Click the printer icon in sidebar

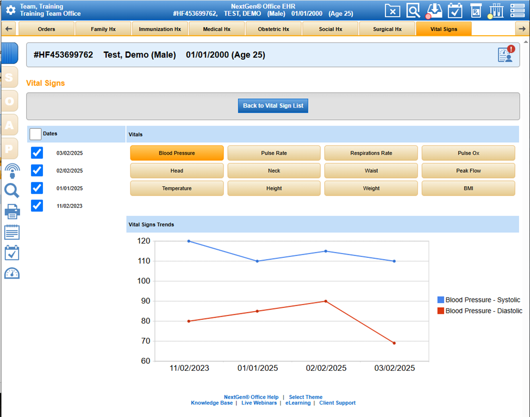[12, 211]
